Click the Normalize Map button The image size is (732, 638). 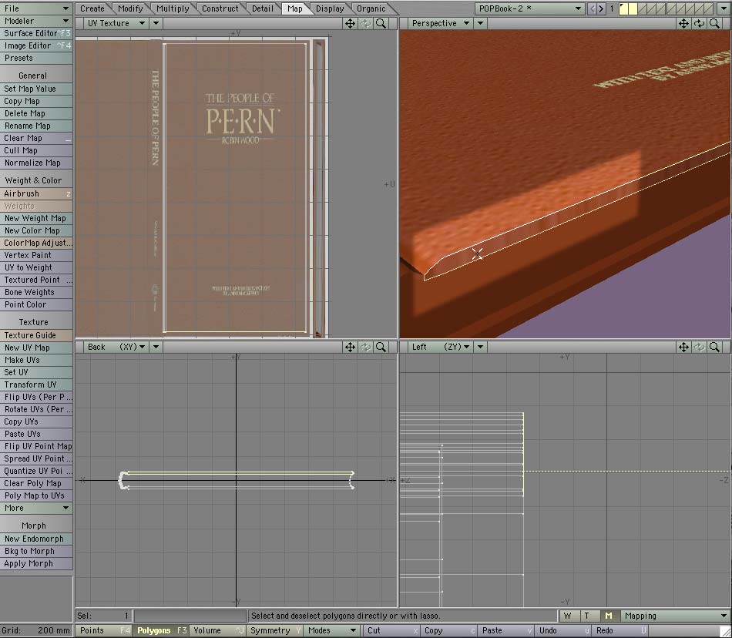pos(36,163)
